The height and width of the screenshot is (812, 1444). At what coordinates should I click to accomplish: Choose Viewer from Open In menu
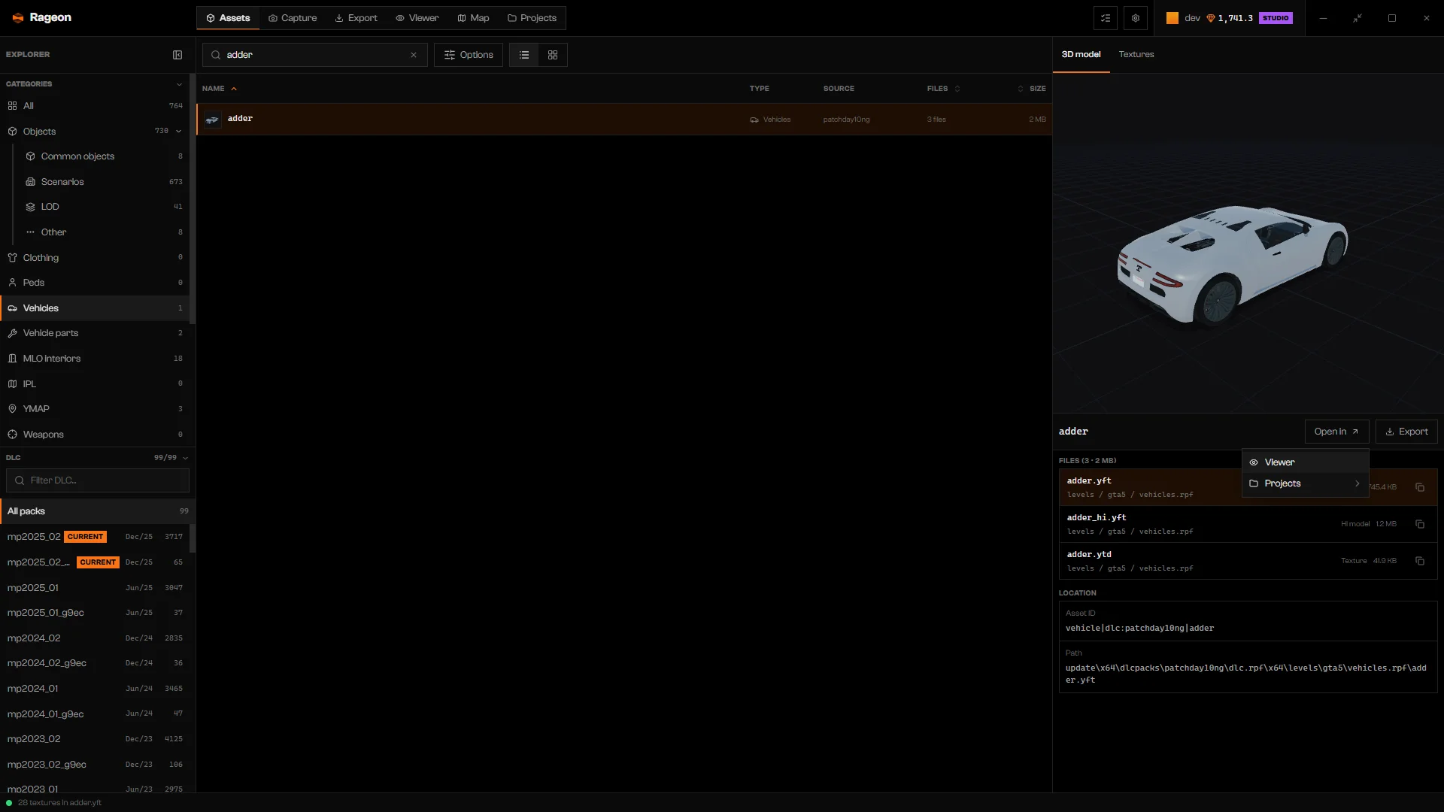tap(1305, 462)
